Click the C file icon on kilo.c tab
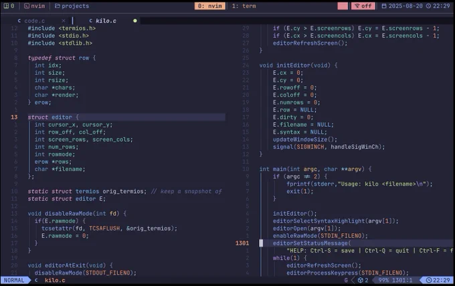The height and width of the screenshot is (286, 455). pos(90,21)
